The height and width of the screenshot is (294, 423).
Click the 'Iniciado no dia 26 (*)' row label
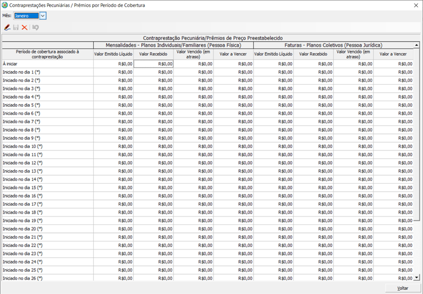[23, 278]
